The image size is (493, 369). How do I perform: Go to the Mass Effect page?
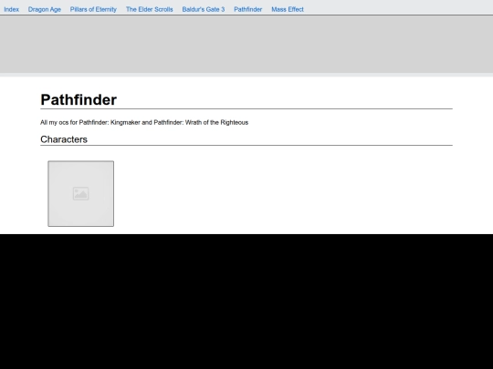[288, 9]
